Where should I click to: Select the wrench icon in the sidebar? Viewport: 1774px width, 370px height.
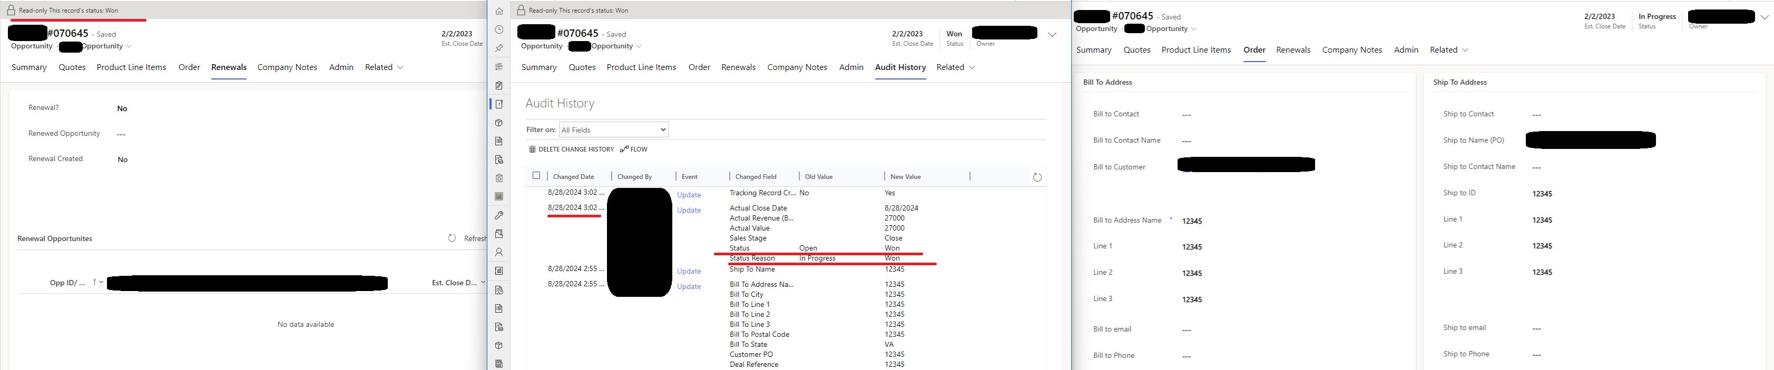499,215
